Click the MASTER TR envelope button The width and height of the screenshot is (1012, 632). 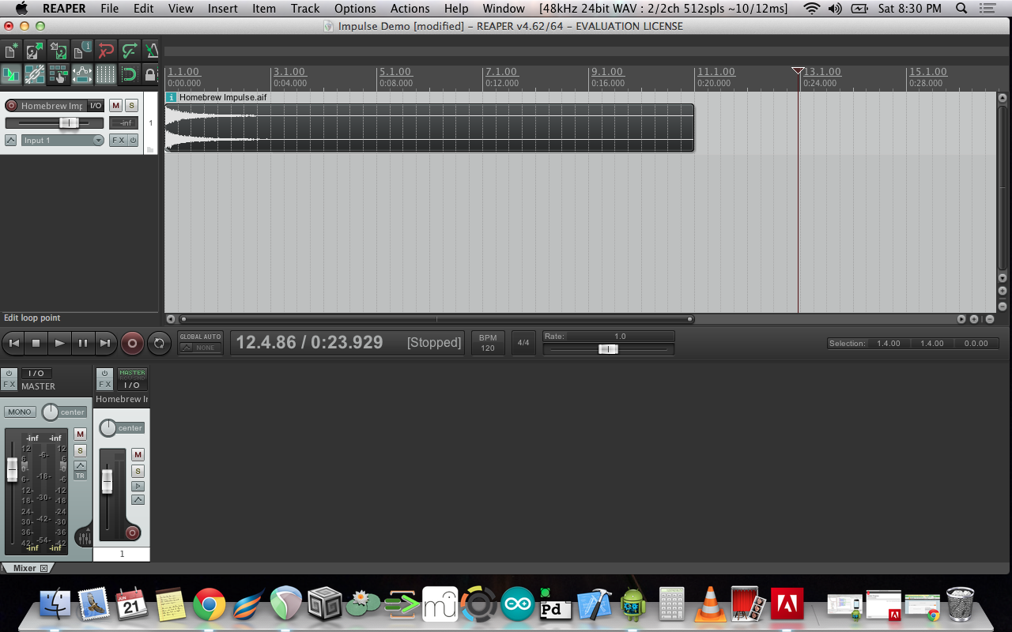point(80,476)
